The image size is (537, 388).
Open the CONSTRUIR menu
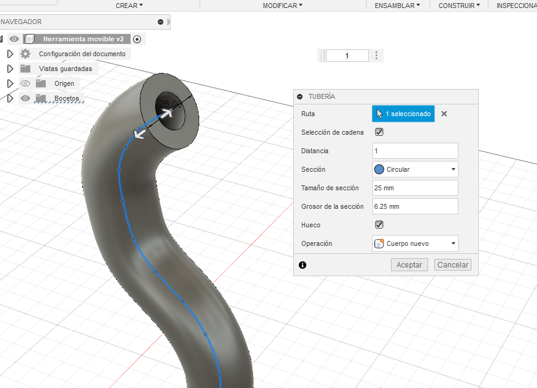click(x=459, y=6)
